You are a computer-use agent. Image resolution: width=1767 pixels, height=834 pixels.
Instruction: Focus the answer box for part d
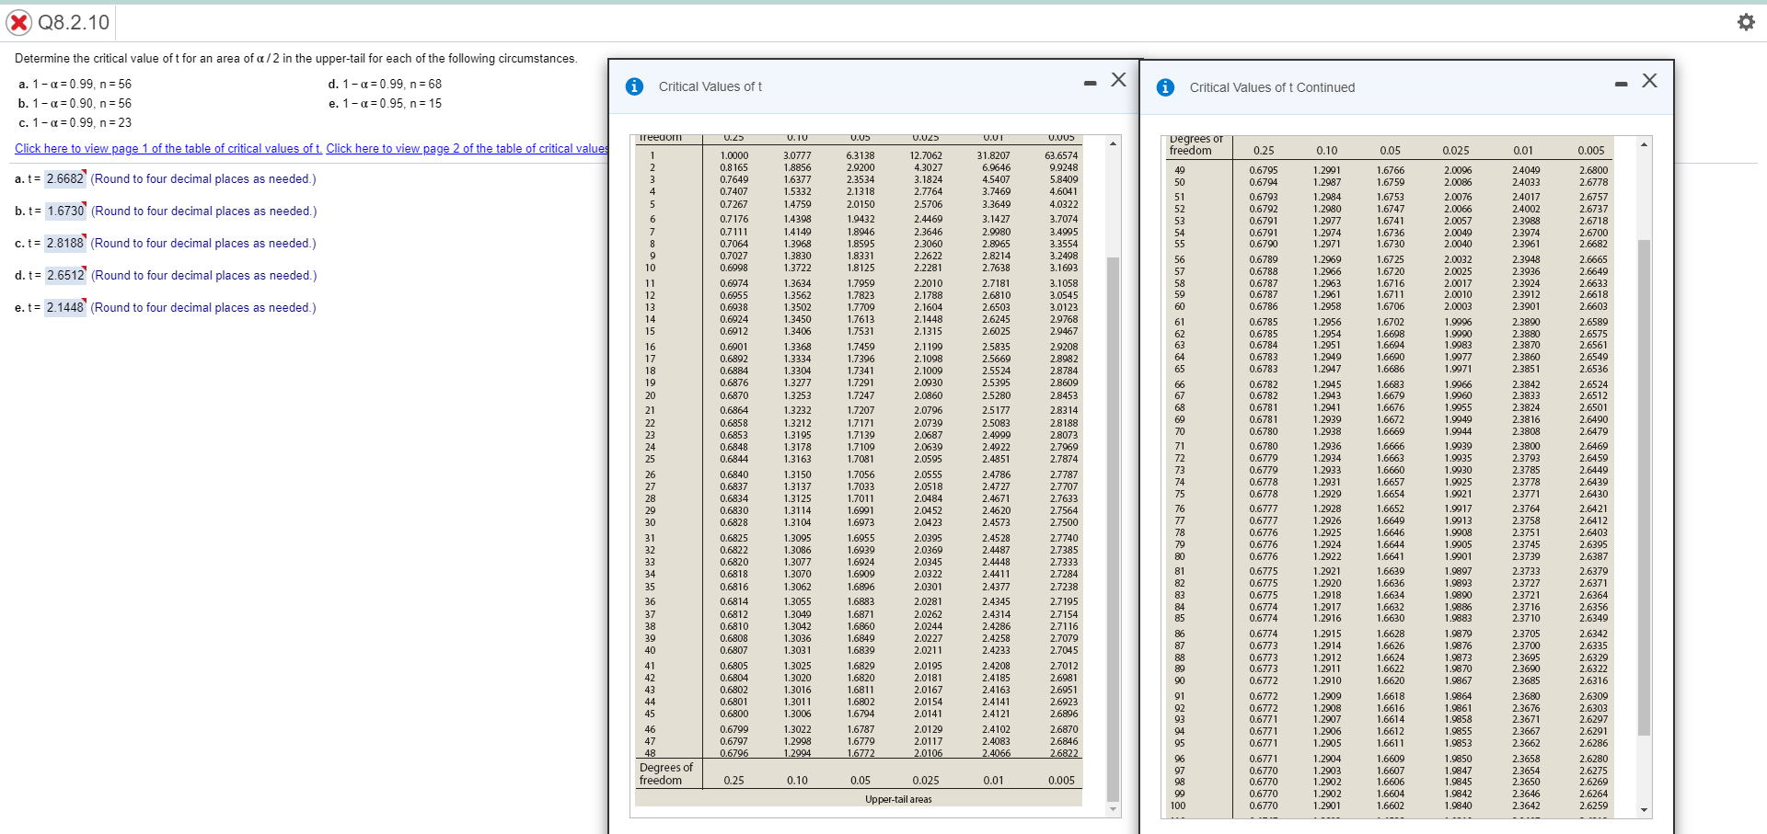[65, 275]
